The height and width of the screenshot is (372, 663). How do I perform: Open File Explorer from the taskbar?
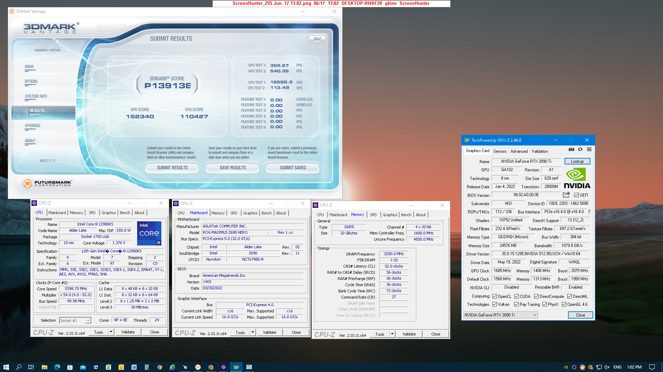click(44, 367)
